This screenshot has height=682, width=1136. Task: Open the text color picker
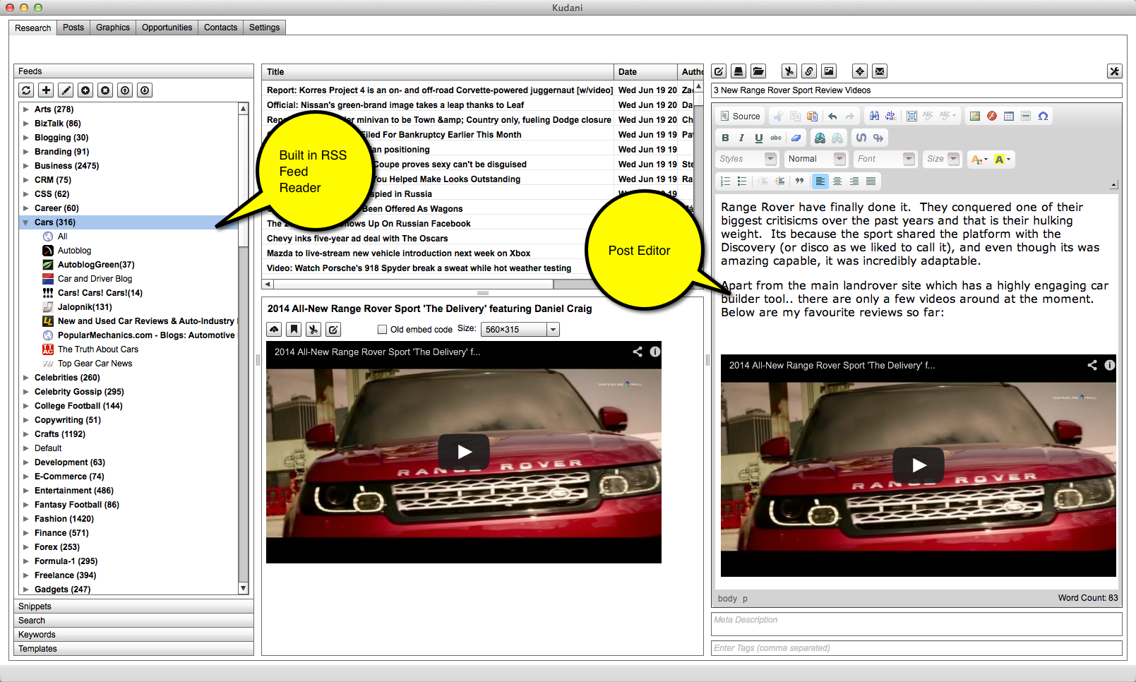[979, 160]
